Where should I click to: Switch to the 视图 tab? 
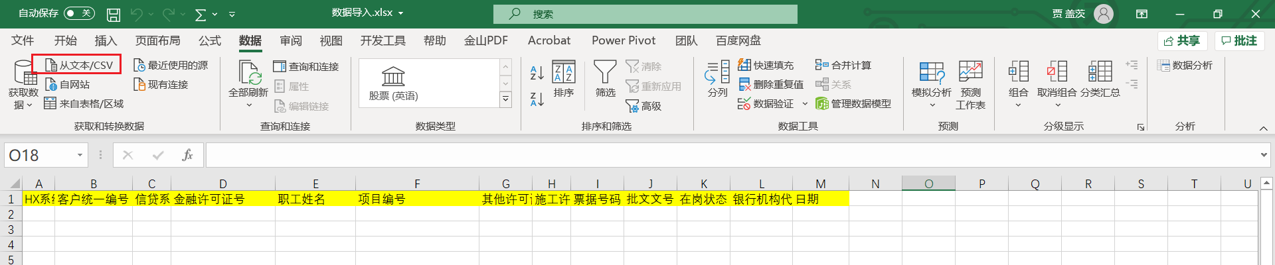point(331,40)
